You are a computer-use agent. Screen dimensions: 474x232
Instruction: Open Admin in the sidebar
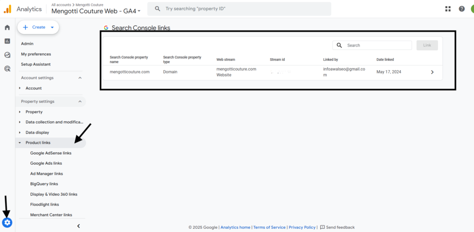pyautogui.click(x=27, y=44)
